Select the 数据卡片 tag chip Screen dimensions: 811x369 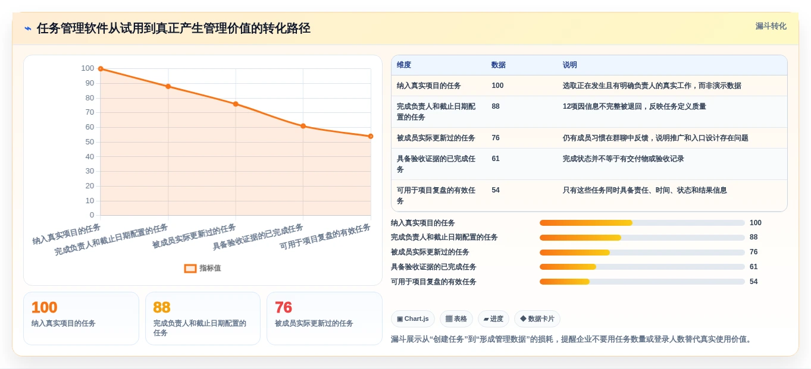coord(537,319)
